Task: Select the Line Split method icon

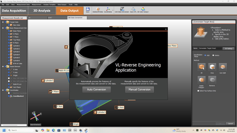Action: [x=223, y=67]
